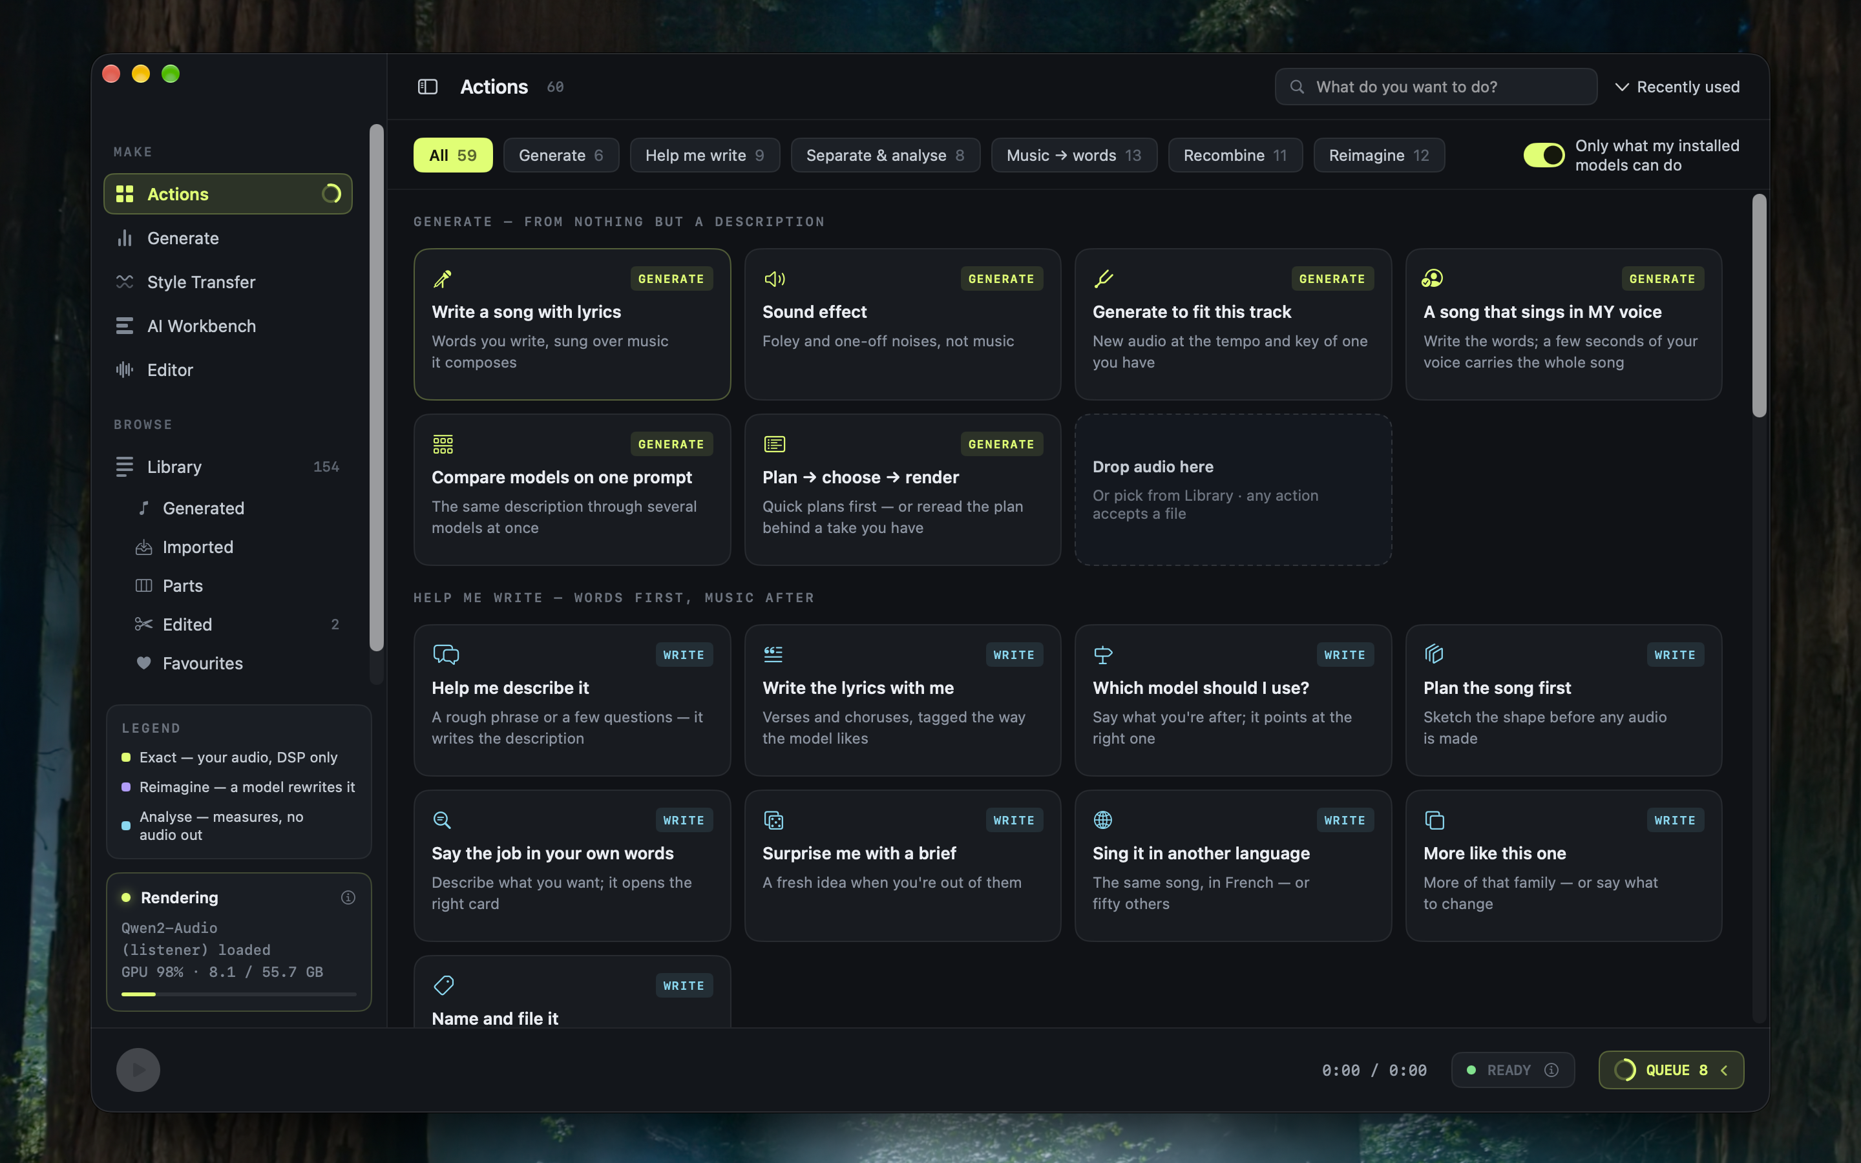This screenshot has width=1861, height=1163.
Task: Expand the QUEUE 8 panel
Action: 1671,1070
